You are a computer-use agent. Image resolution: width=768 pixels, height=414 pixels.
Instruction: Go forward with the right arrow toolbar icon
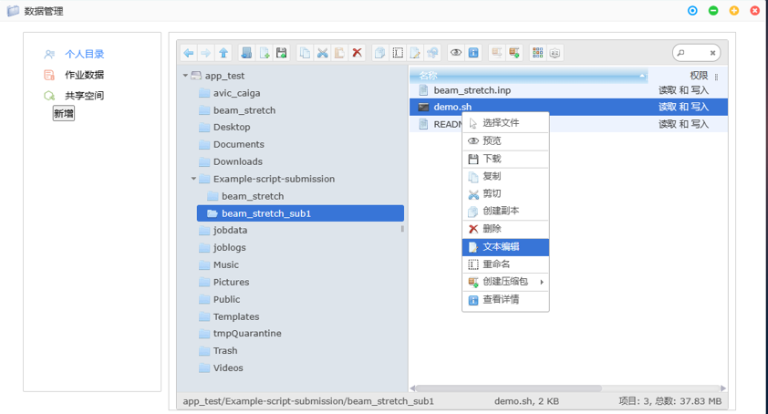pyautogui.click(x=206, y=53)
